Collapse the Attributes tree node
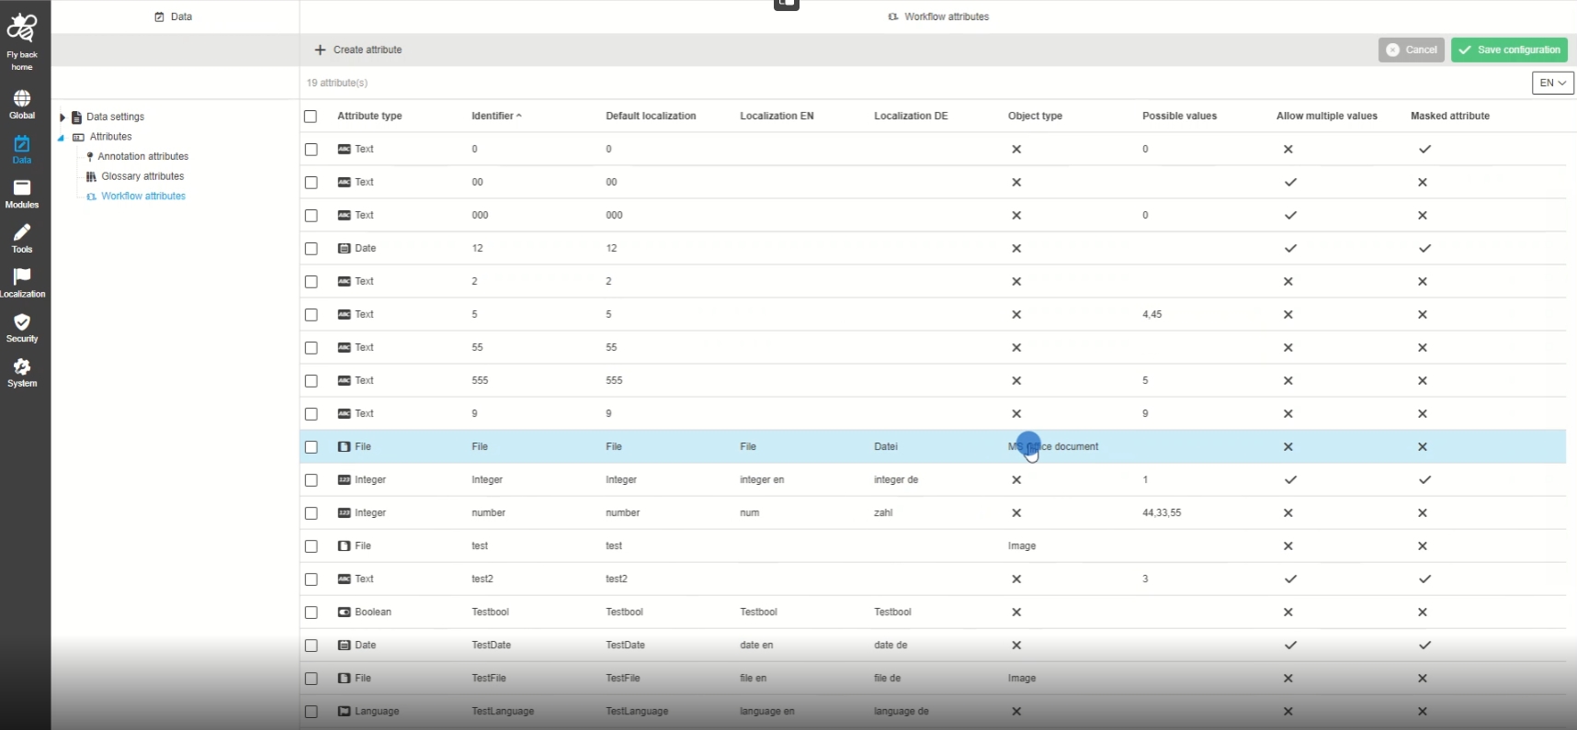 62,138
